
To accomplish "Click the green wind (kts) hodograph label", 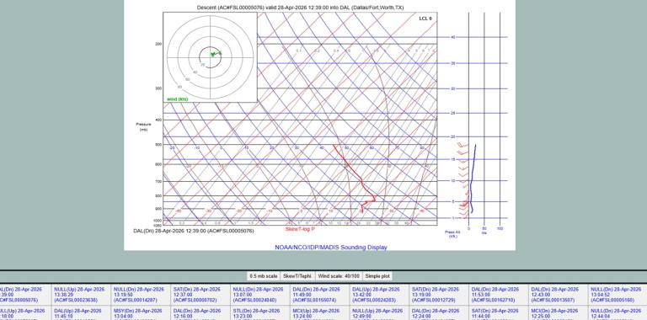I will (178, 99).
